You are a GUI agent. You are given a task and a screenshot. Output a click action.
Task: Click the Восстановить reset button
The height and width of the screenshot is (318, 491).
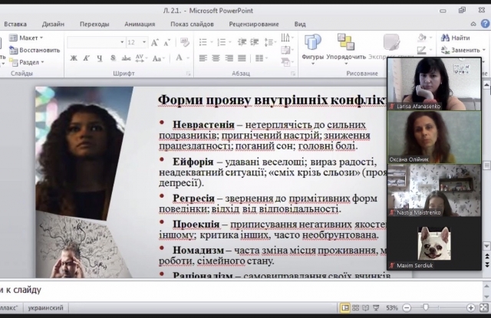point(35,50)
